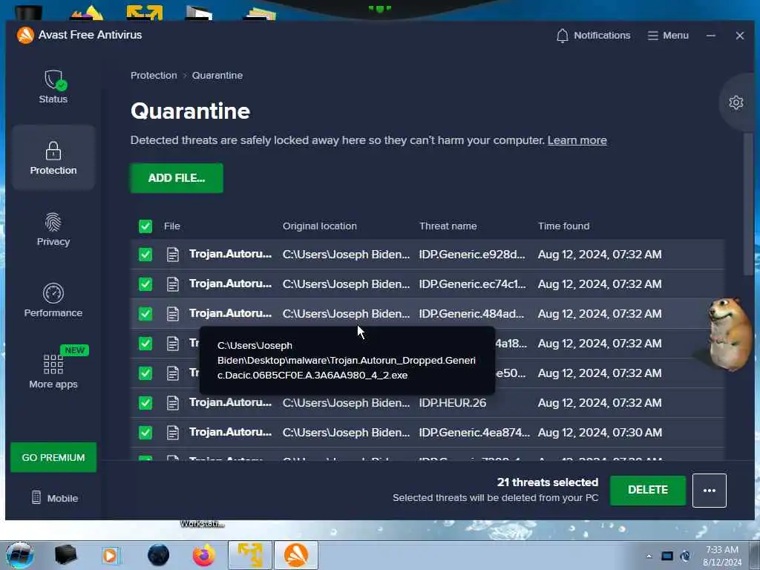This screenshot has width=760, height=570.
Task: Click Trojan.Autoru file name in IDP.HEUR.26 row
Action: click(230, 402)
